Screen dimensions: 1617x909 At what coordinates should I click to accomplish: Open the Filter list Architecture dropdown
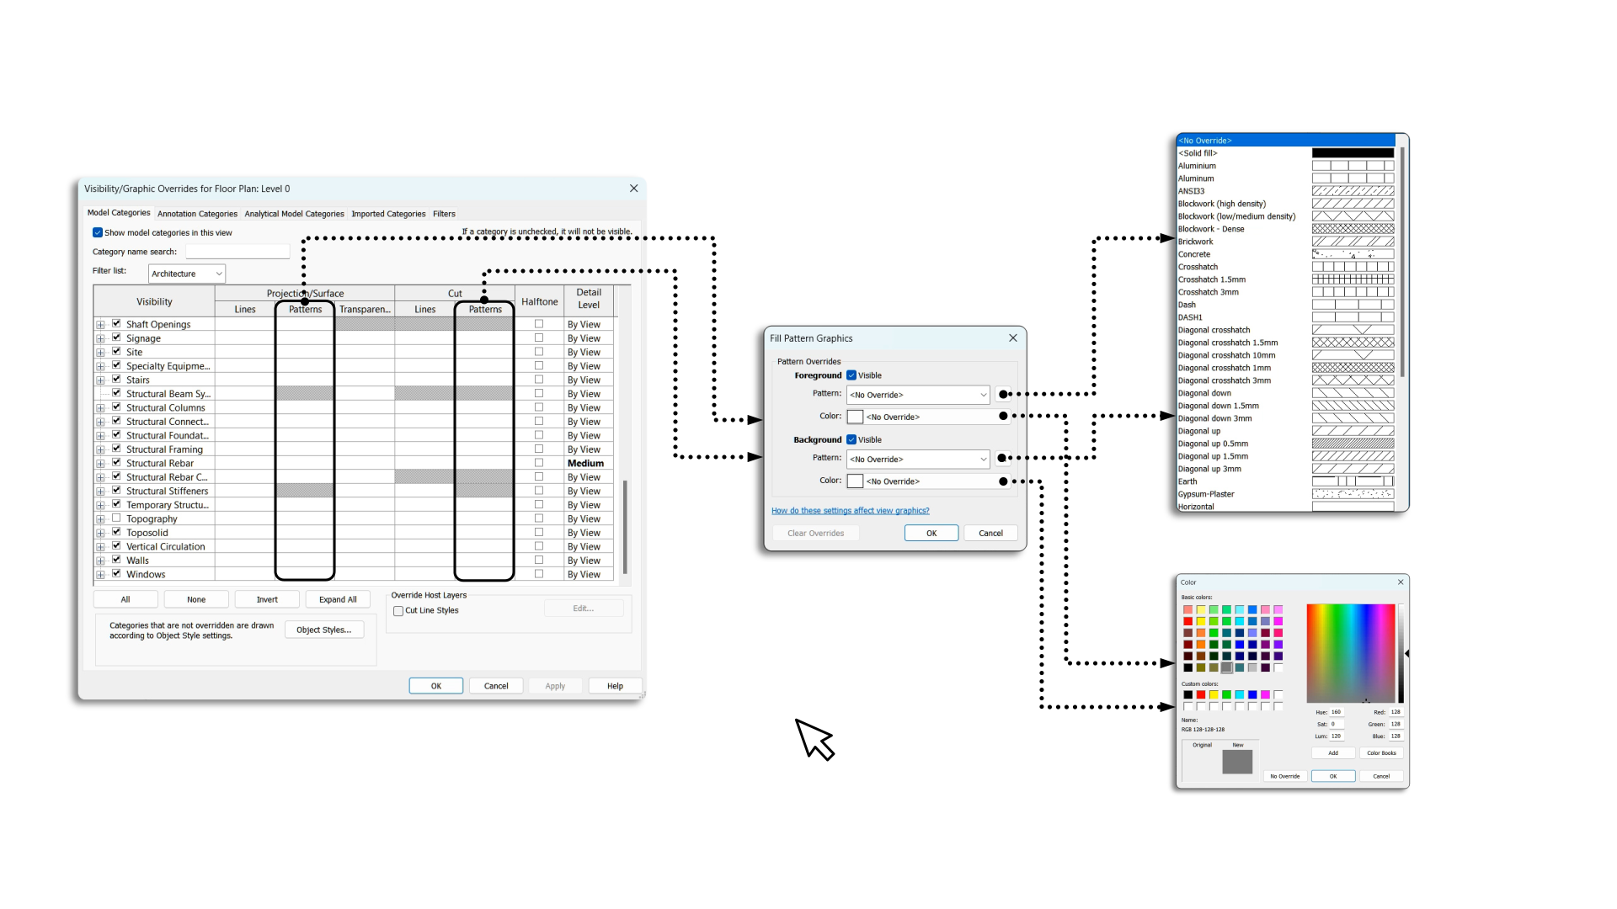187,274
